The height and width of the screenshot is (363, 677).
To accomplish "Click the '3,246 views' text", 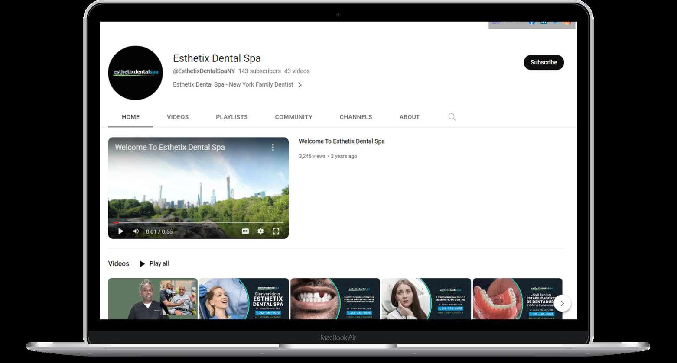I will [x=312, y=156].
